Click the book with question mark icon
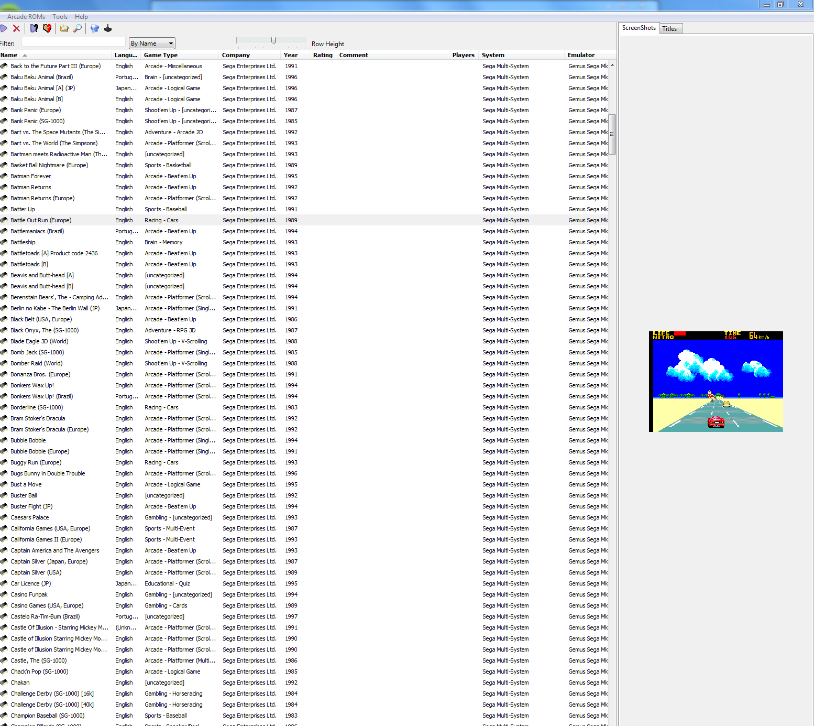 [34, 28]
